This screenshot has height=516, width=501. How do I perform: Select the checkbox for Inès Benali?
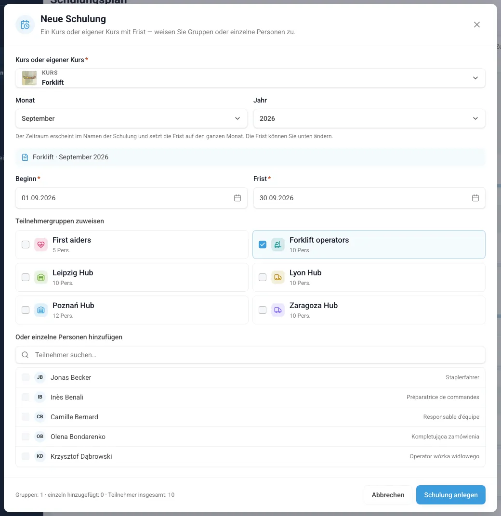tap(26, 397)
